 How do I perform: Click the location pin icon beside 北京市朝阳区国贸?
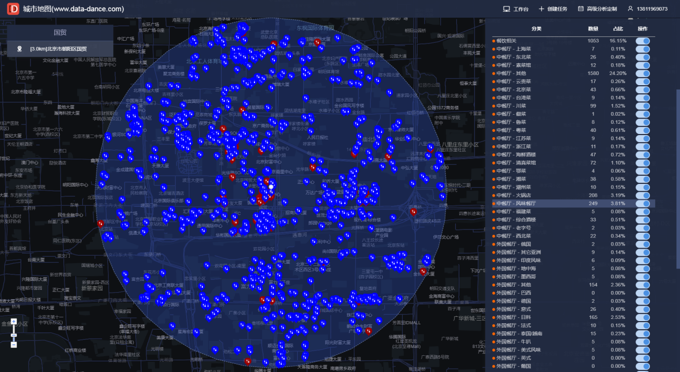pos(20,49)
